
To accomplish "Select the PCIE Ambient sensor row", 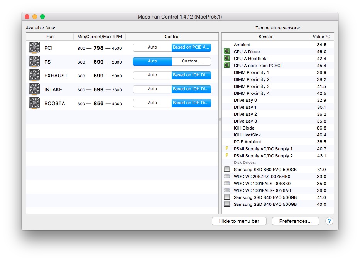I will coord(278,142).
